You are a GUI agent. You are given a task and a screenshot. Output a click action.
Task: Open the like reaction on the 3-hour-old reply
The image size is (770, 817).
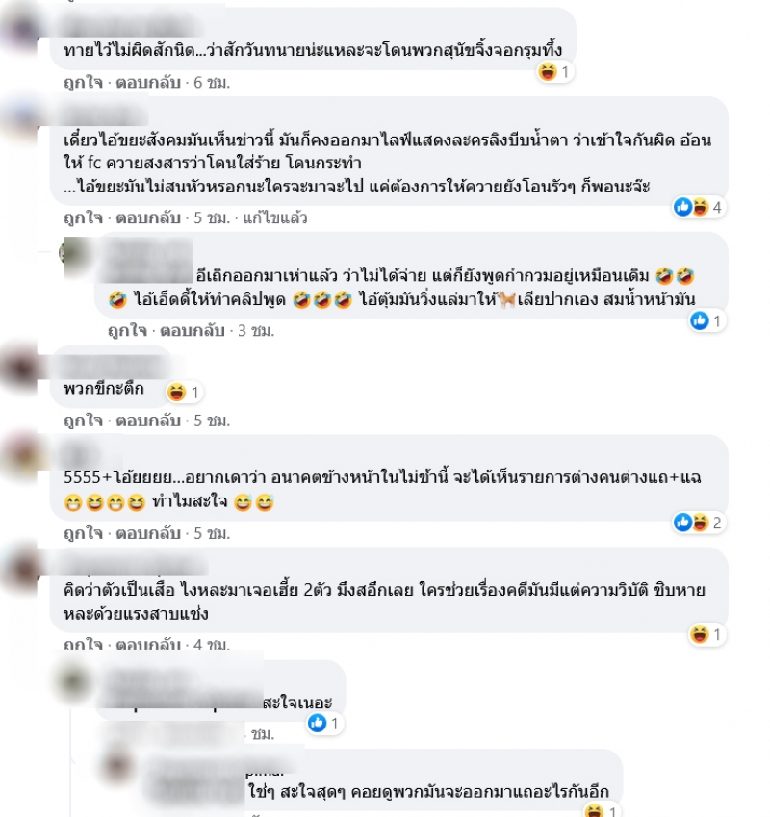(706, 321)
